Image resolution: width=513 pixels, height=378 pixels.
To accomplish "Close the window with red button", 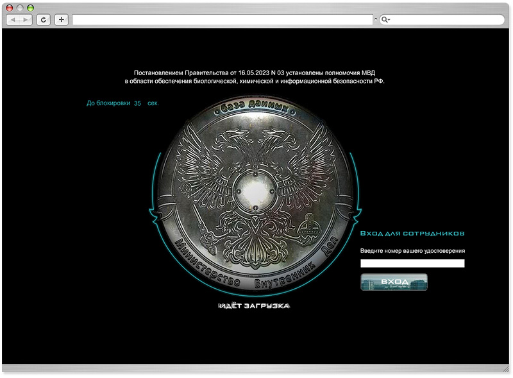I will point(9,8).
